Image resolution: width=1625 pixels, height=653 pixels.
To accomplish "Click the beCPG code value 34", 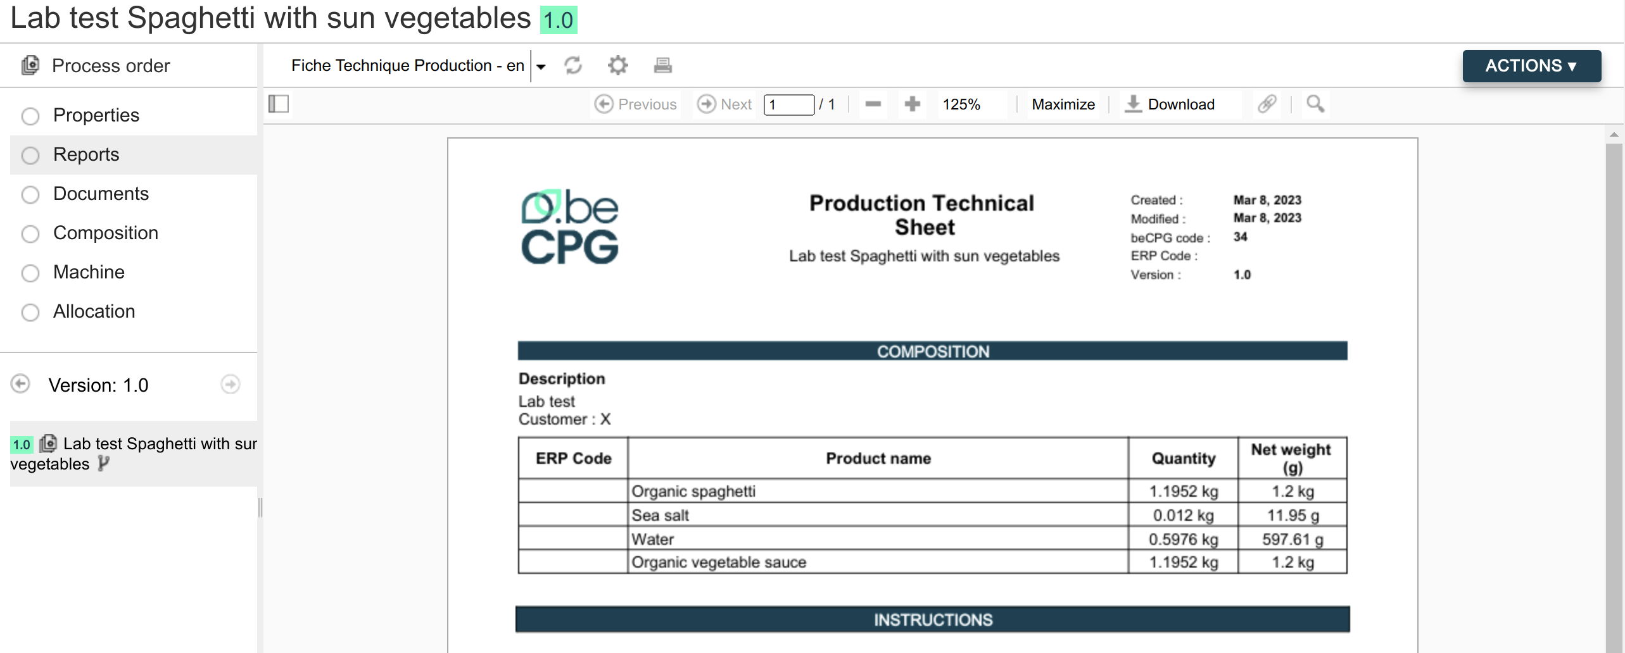I will [x=1240, y=237].
